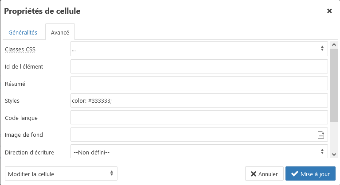This screenshot has width=340, height=185.
Task: Expand the Direction d'écriture dropdown
Action: [x=199, y=152]
